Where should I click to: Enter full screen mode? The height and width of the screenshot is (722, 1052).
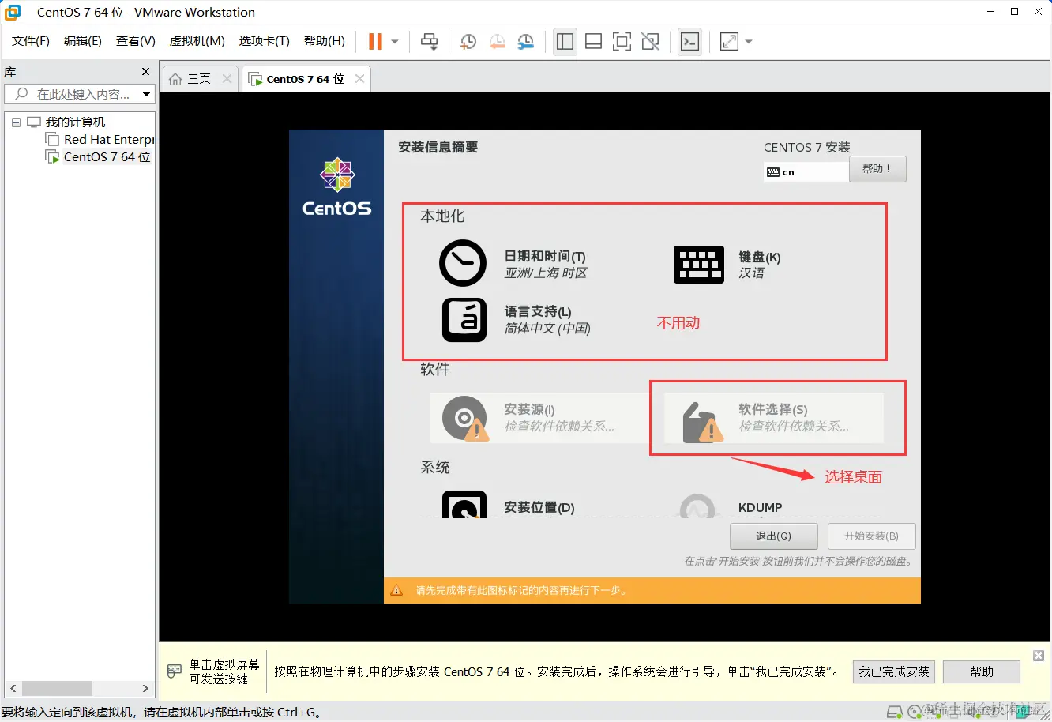[622, 42]
